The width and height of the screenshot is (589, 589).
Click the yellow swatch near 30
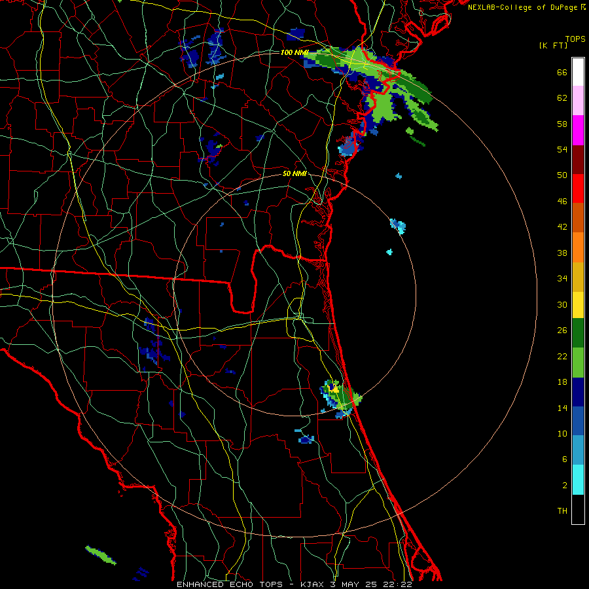pos(578,305)
